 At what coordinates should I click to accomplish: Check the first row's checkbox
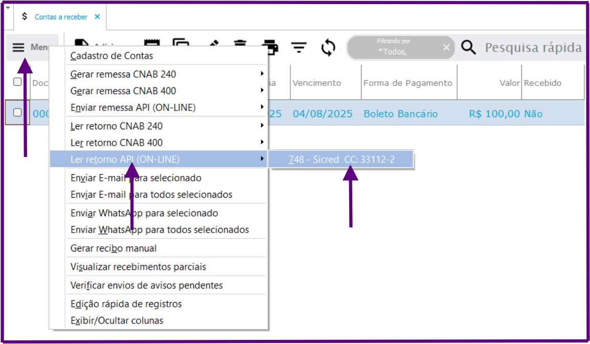(x=17, y=113)
